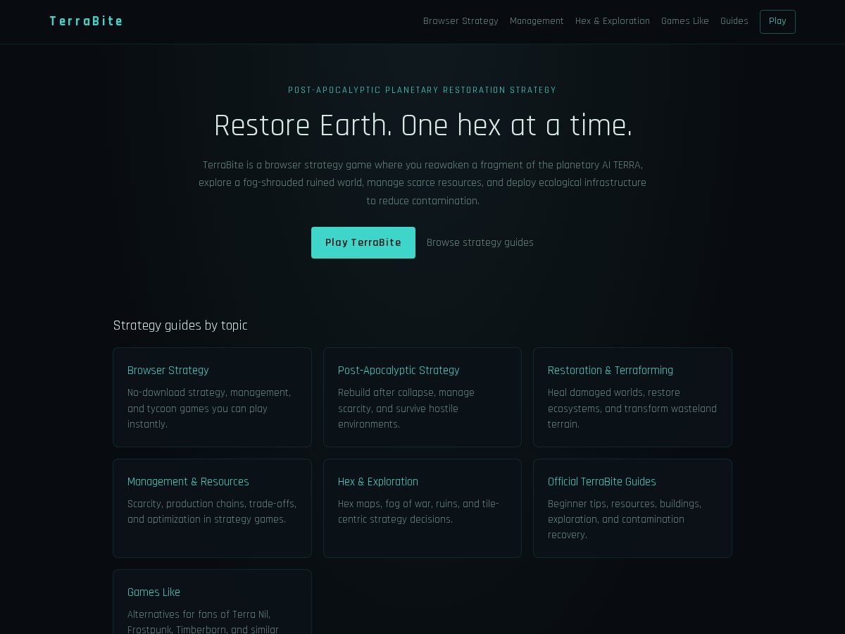This screenshot has width=845, height=634.
Task: Open Games Like in the navigation bar
Action: [685, 21]
